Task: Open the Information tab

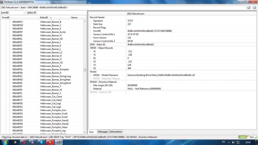Action: (x=116, y=132)
